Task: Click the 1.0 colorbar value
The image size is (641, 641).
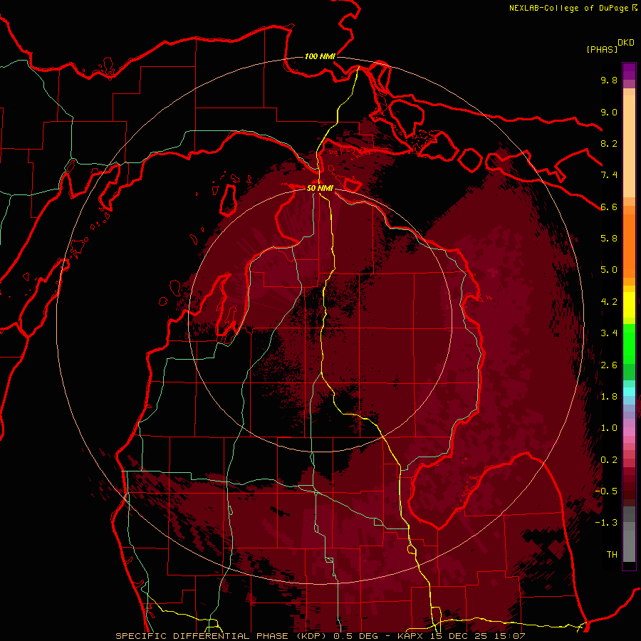Action: 609,428
